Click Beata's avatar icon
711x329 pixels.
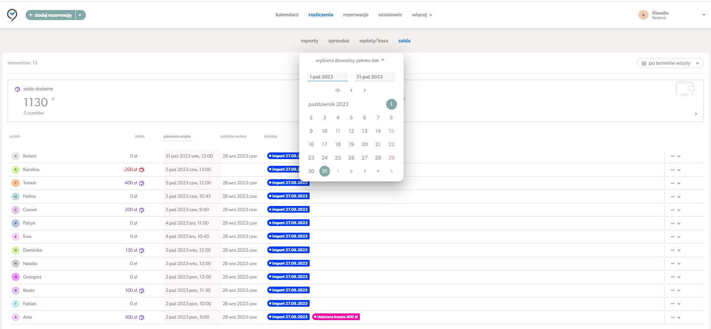click(16, 290)
